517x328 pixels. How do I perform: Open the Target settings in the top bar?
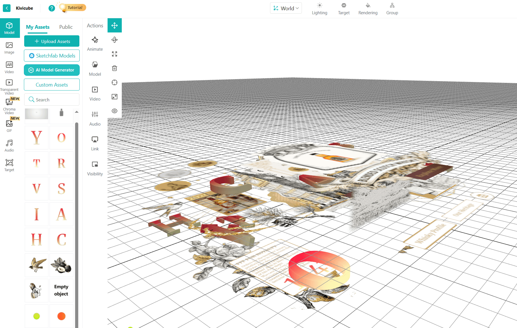[x=344, y=9]
